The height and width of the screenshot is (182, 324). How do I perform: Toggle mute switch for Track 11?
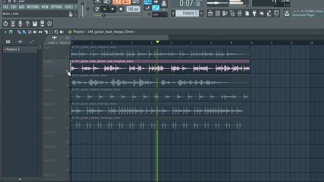[x=67, y=156]
